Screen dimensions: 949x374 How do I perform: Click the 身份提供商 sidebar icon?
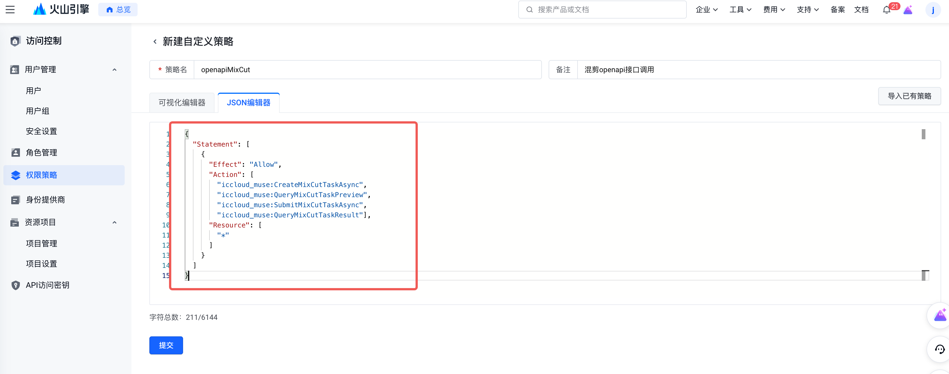[15, 200]
